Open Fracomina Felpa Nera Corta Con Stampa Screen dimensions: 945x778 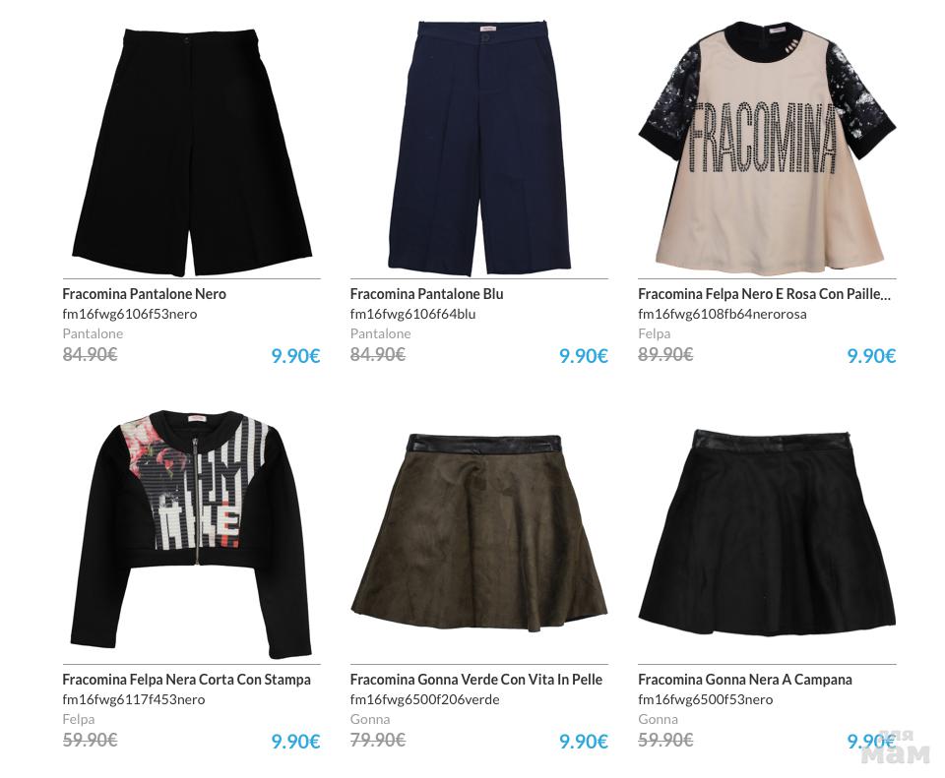tap(186, 680)
